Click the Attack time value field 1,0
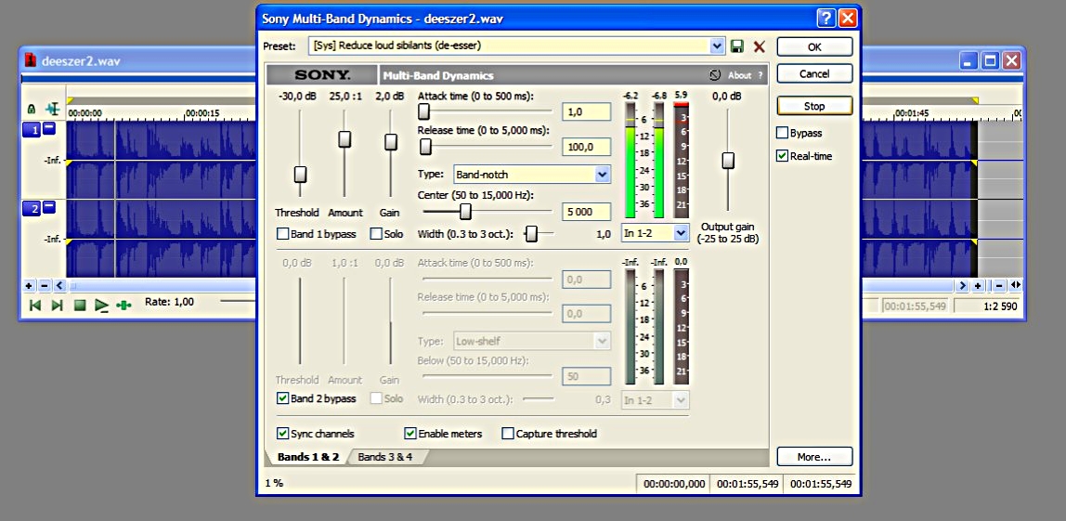Screen dimensions: 1066x521 click(x=587, y=112)
